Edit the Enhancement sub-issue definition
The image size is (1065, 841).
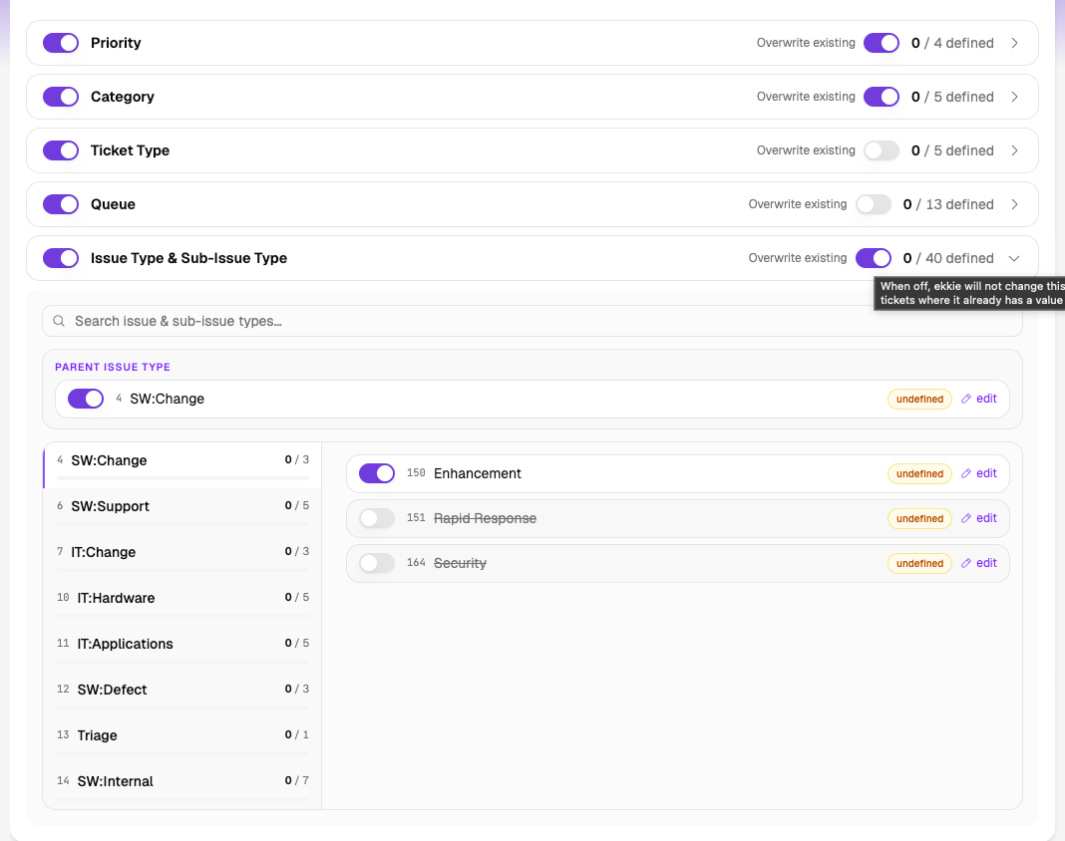coord(978,473)
